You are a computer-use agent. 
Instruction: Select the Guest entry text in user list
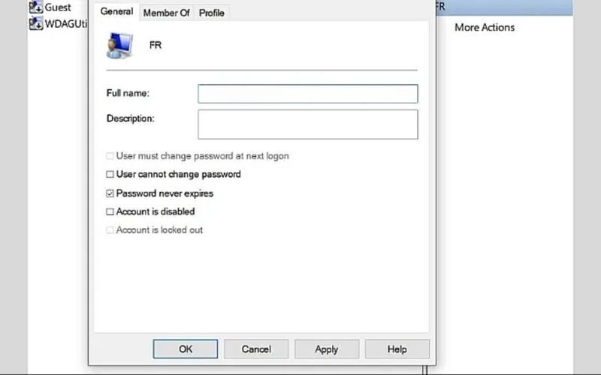click(58, 7)
